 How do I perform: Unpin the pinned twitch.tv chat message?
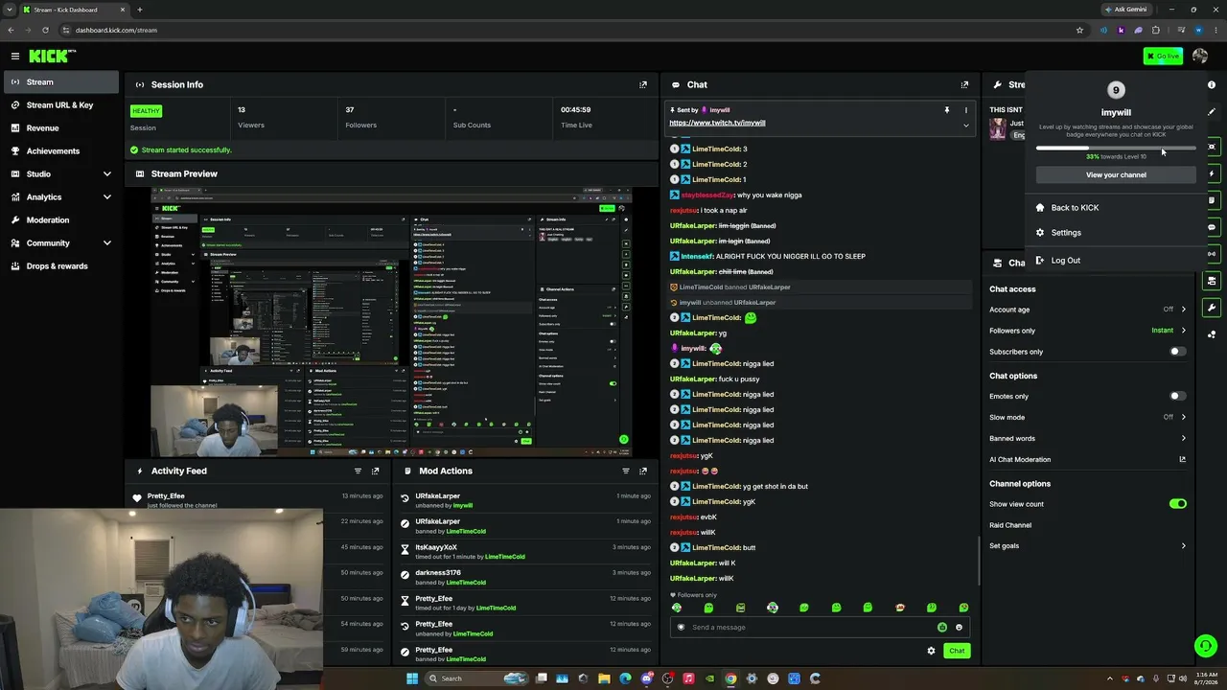click(x=947, y=110)
